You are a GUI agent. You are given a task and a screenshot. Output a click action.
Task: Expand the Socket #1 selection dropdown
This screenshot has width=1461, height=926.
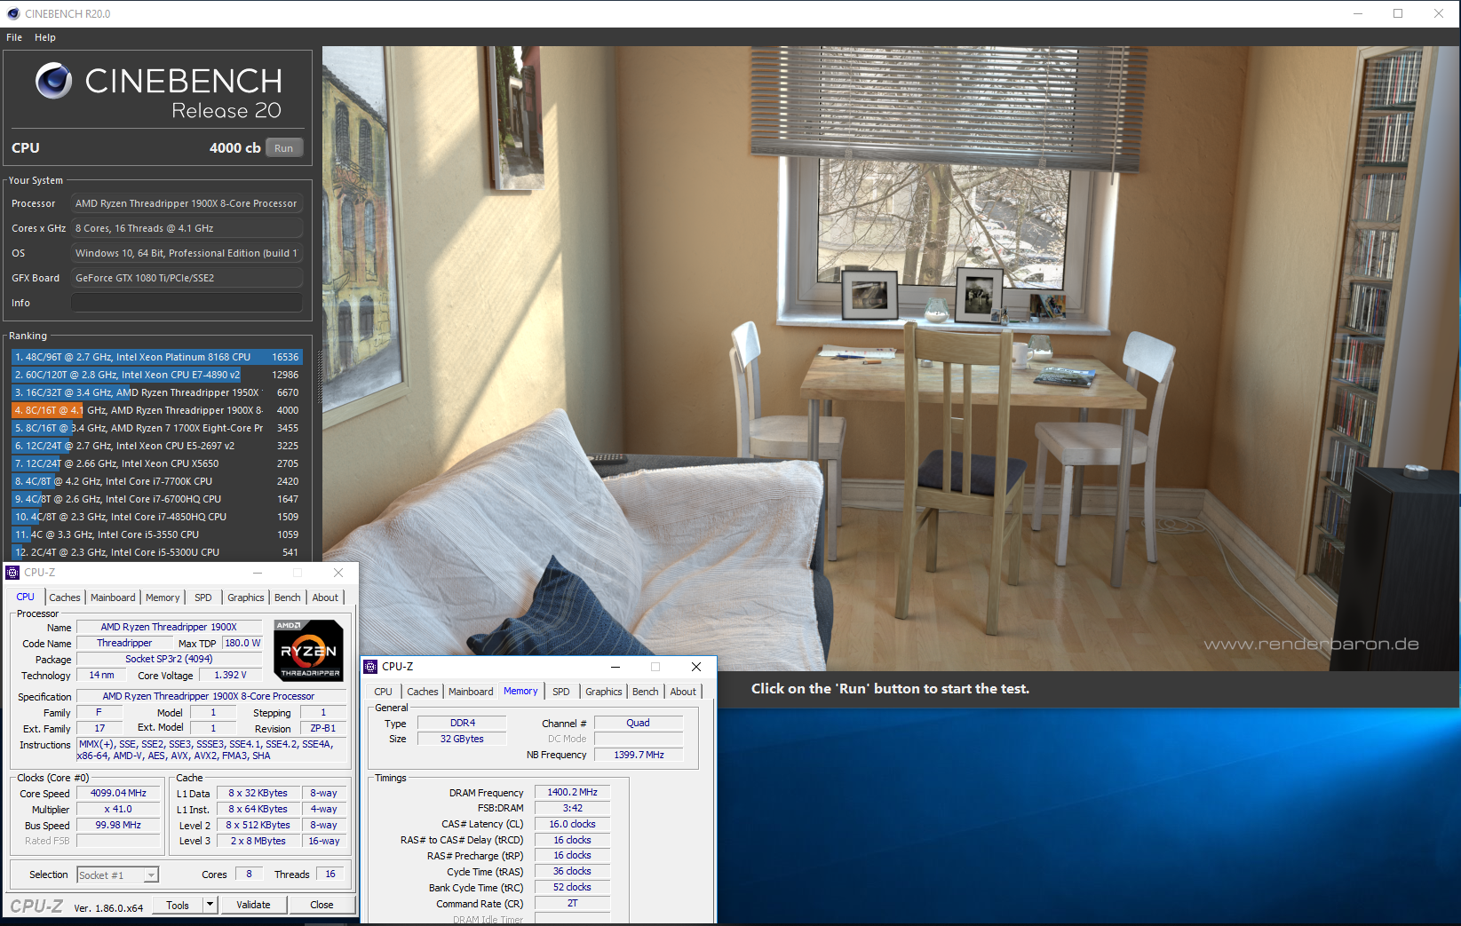[151, 875]
